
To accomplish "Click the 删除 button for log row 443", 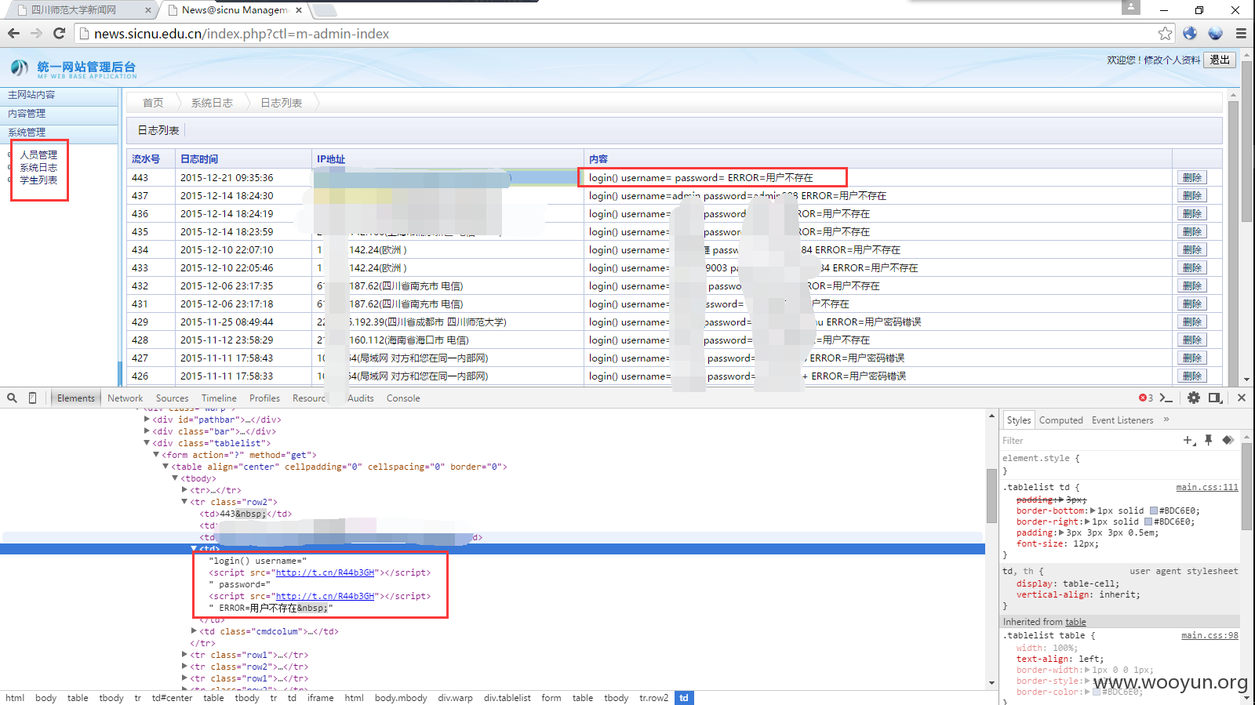I will click(x=1191, y=178).
